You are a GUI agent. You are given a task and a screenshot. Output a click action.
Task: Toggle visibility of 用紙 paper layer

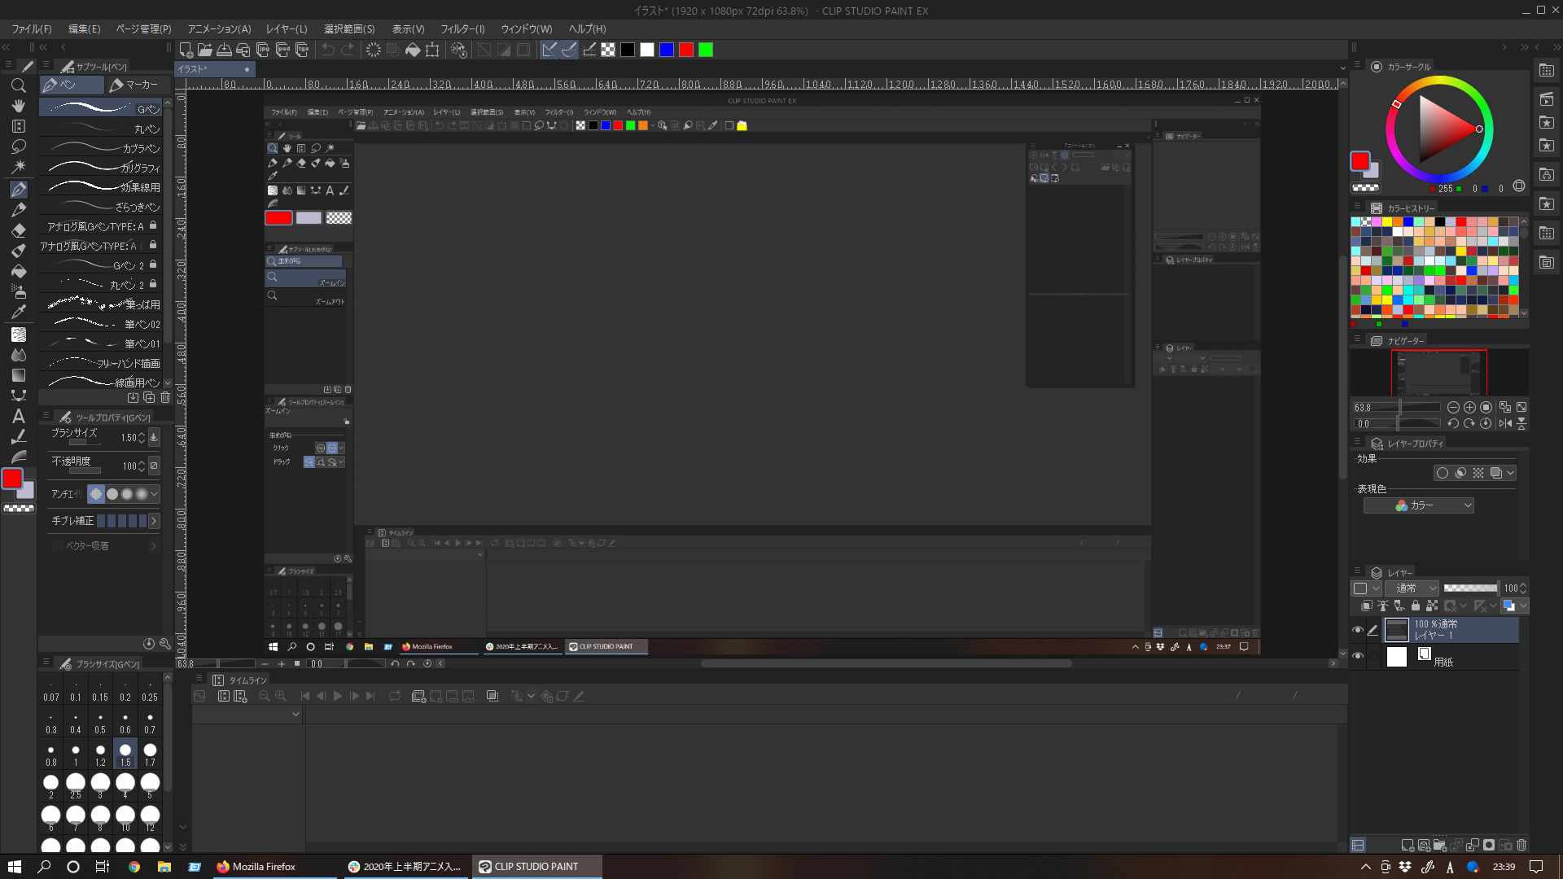[x=1357, y=656]
